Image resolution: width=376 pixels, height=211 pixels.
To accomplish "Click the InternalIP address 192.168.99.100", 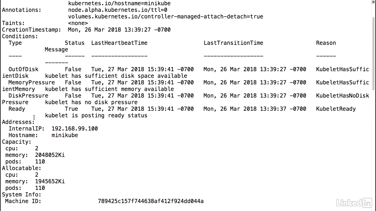I will tap(75, 129).
